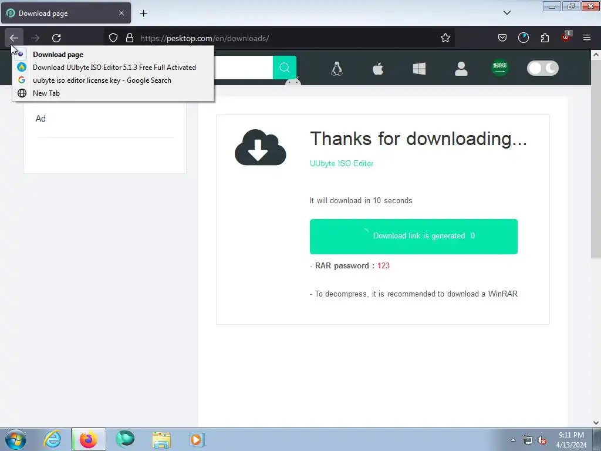Open the Windows Start button
Screen dimensions: 601x451
pyautogui.click(x=16, y=439)
